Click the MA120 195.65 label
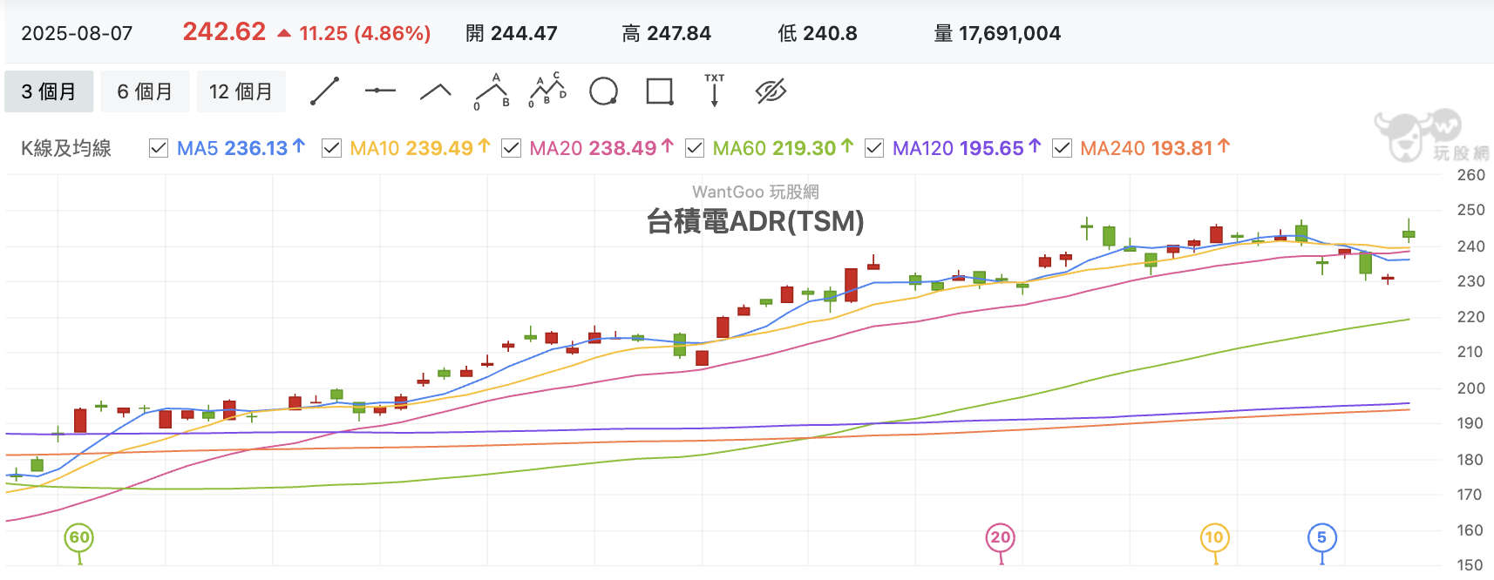 pos(967,148)
